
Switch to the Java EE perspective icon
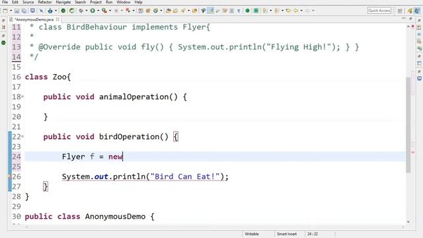pyautogui.click(x=410, y=11)
